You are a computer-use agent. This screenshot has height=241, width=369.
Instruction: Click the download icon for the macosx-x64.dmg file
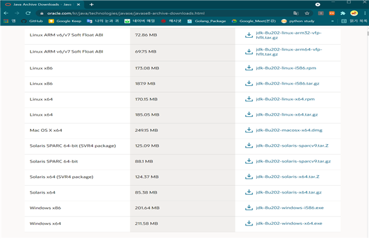point(249,130)
